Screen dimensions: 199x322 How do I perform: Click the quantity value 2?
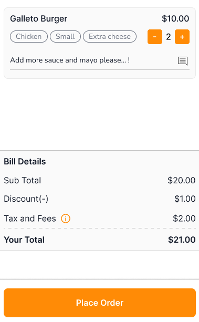pyautogui.click(x=169, y=37)
